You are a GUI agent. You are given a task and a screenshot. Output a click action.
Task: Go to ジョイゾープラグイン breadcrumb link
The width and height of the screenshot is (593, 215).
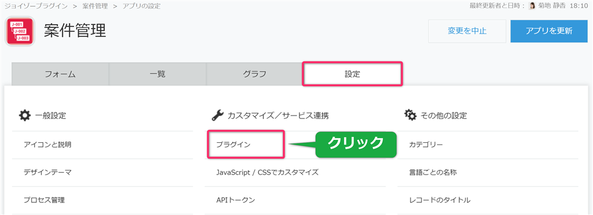pos(35,6)
